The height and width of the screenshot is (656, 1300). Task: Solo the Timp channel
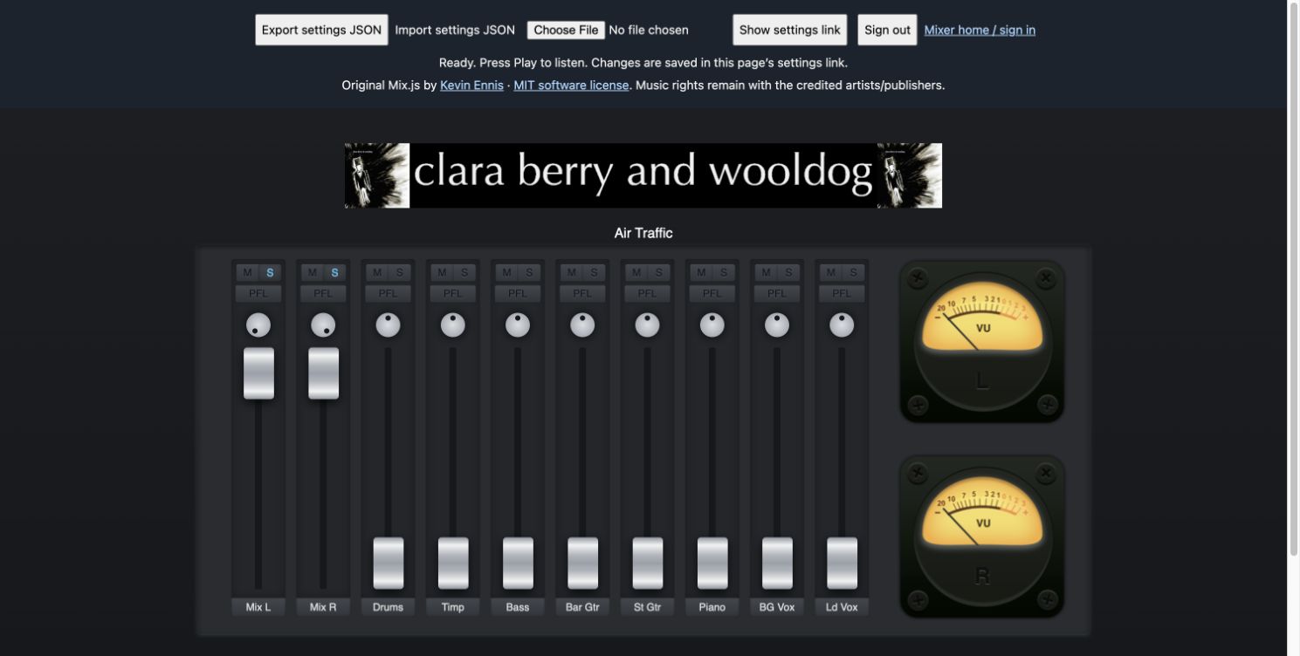[464, 272]
